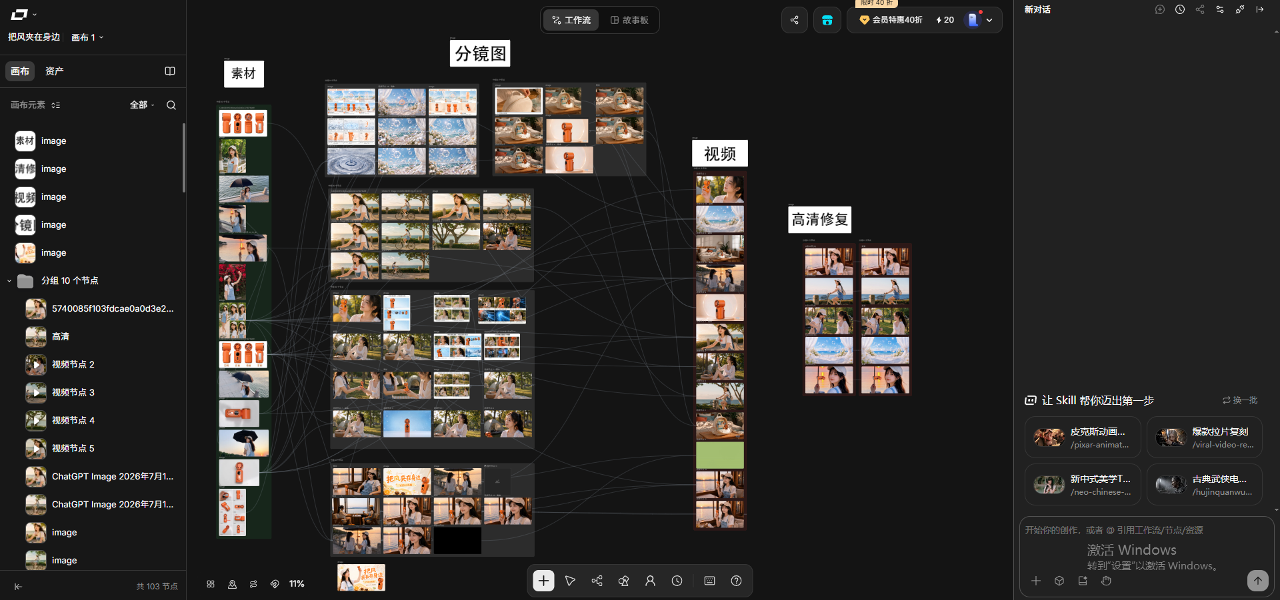Click the locate position icon at bottom left

[x=232, y=584]
